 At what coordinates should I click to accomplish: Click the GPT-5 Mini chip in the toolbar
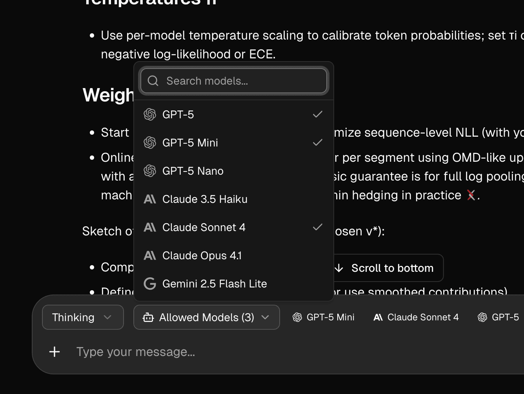[324, 317]
